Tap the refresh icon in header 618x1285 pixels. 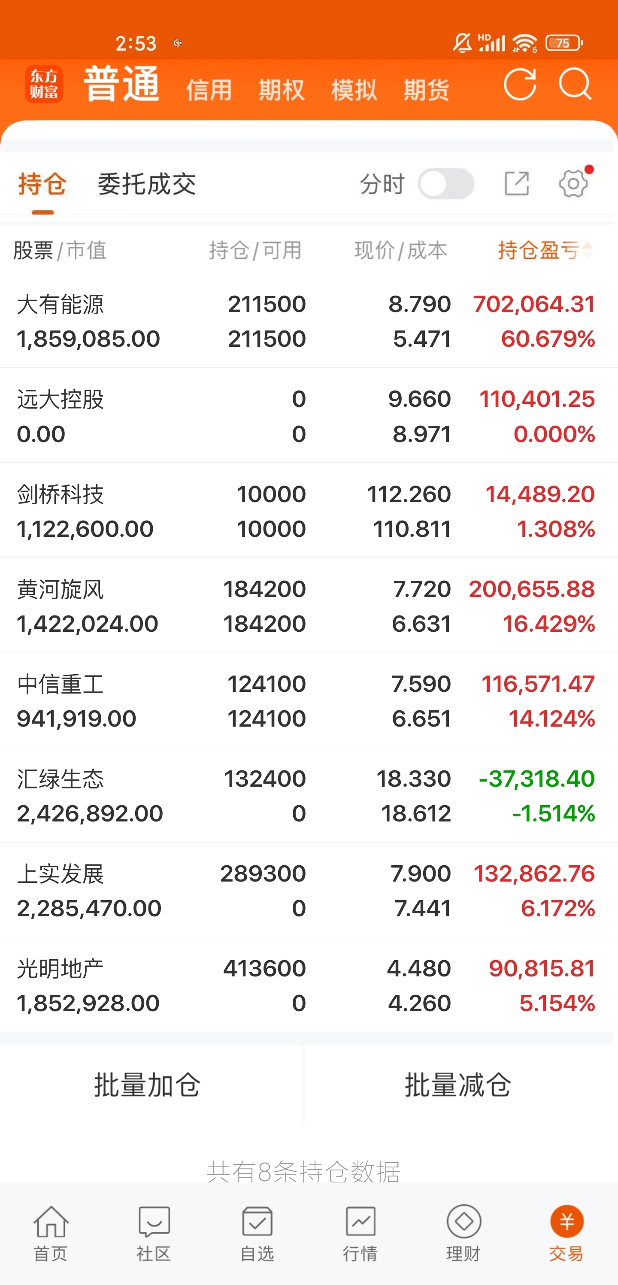[x=520, y=85]
